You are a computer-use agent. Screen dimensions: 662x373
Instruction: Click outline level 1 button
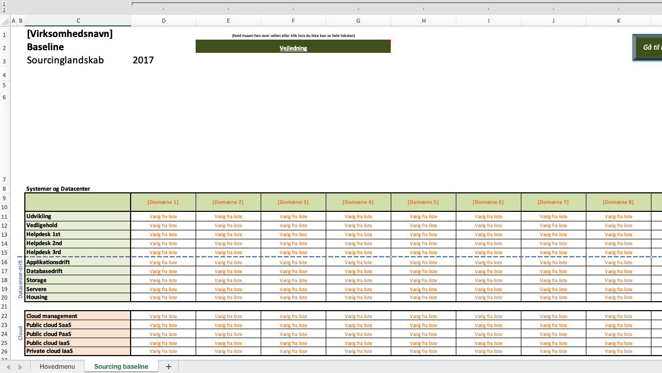click(x=4, y=3)
